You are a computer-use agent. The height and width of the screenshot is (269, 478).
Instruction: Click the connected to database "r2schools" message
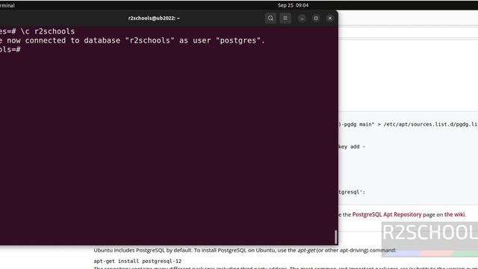coord(133,40)
